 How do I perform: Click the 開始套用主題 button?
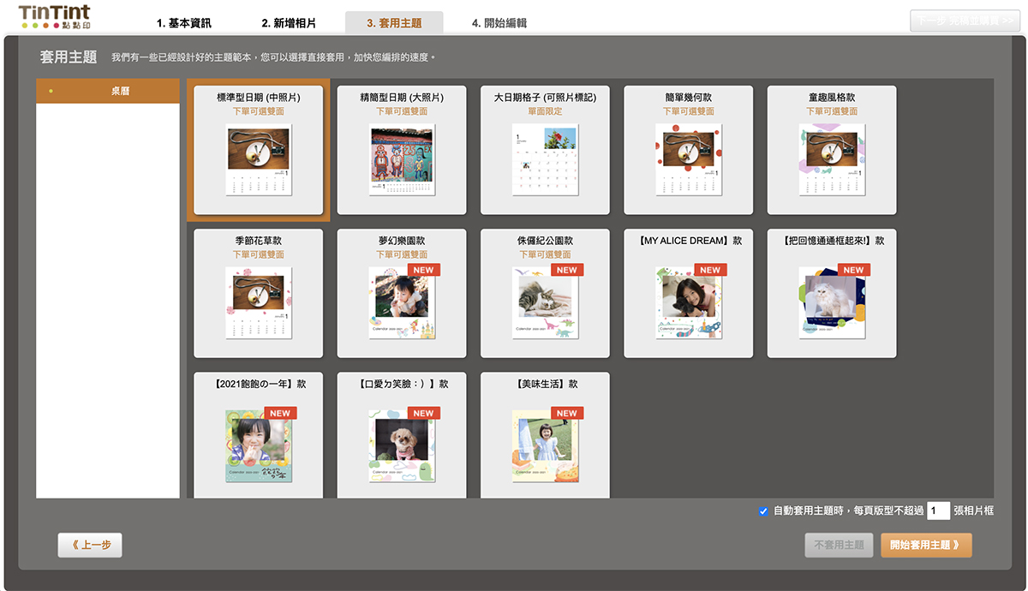[x=926, y=545]
